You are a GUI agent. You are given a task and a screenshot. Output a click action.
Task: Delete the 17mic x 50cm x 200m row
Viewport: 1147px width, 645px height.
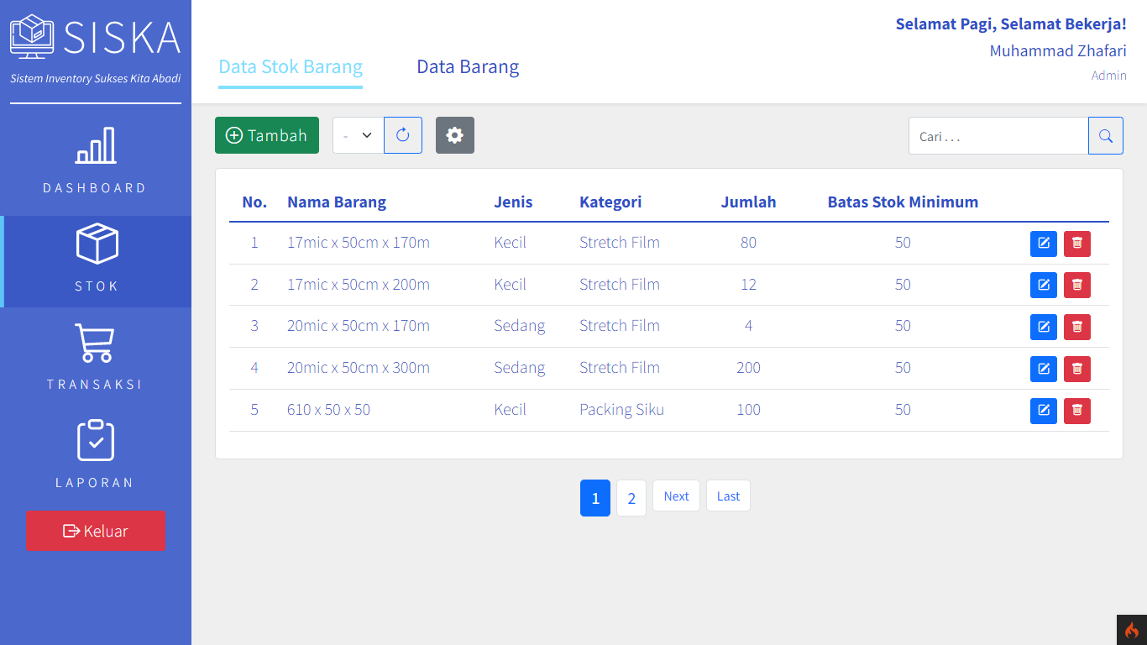[x=1077, y=285]
